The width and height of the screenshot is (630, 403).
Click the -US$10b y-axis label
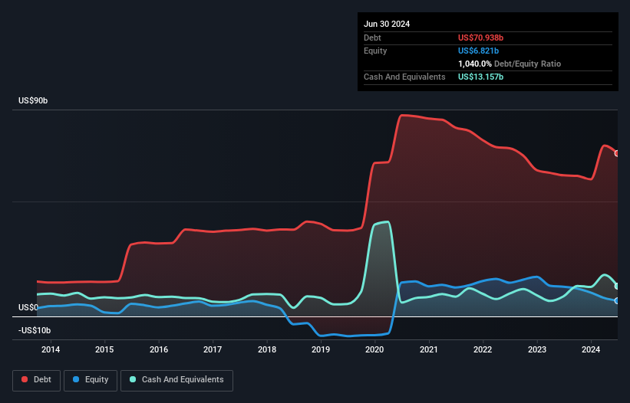[35, 330]
